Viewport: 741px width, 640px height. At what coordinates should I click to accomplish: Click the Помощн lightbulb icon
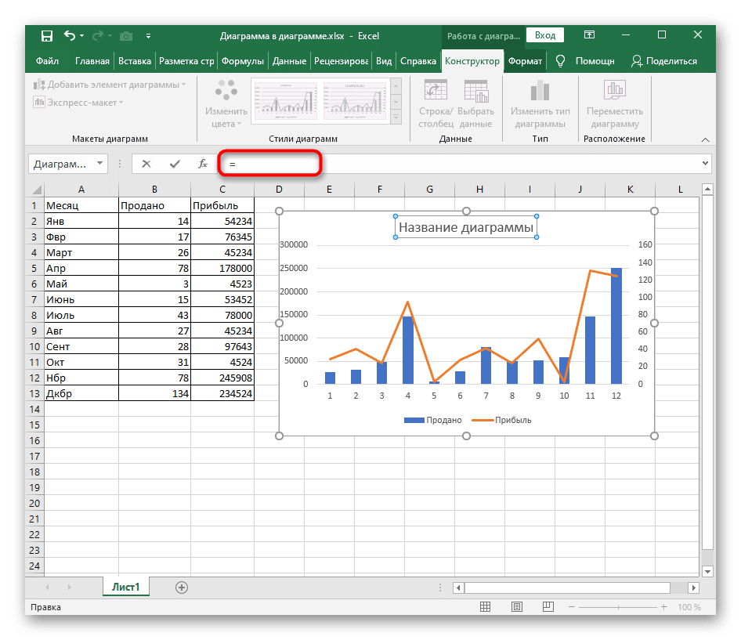pyautogui.click(x=560, y=61)
